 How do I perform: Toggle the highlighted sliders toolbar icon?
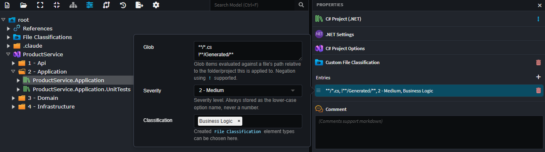tap(90, 5)
